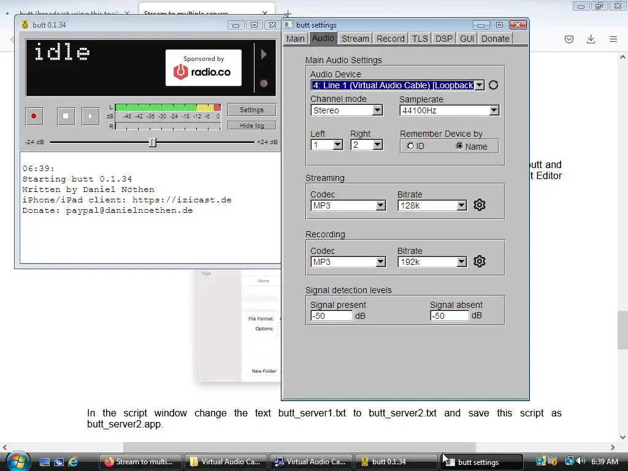This screenshot has height=471, width=628.
Task: Open butt settings taskbar button
Action: [x=481, y=462]
